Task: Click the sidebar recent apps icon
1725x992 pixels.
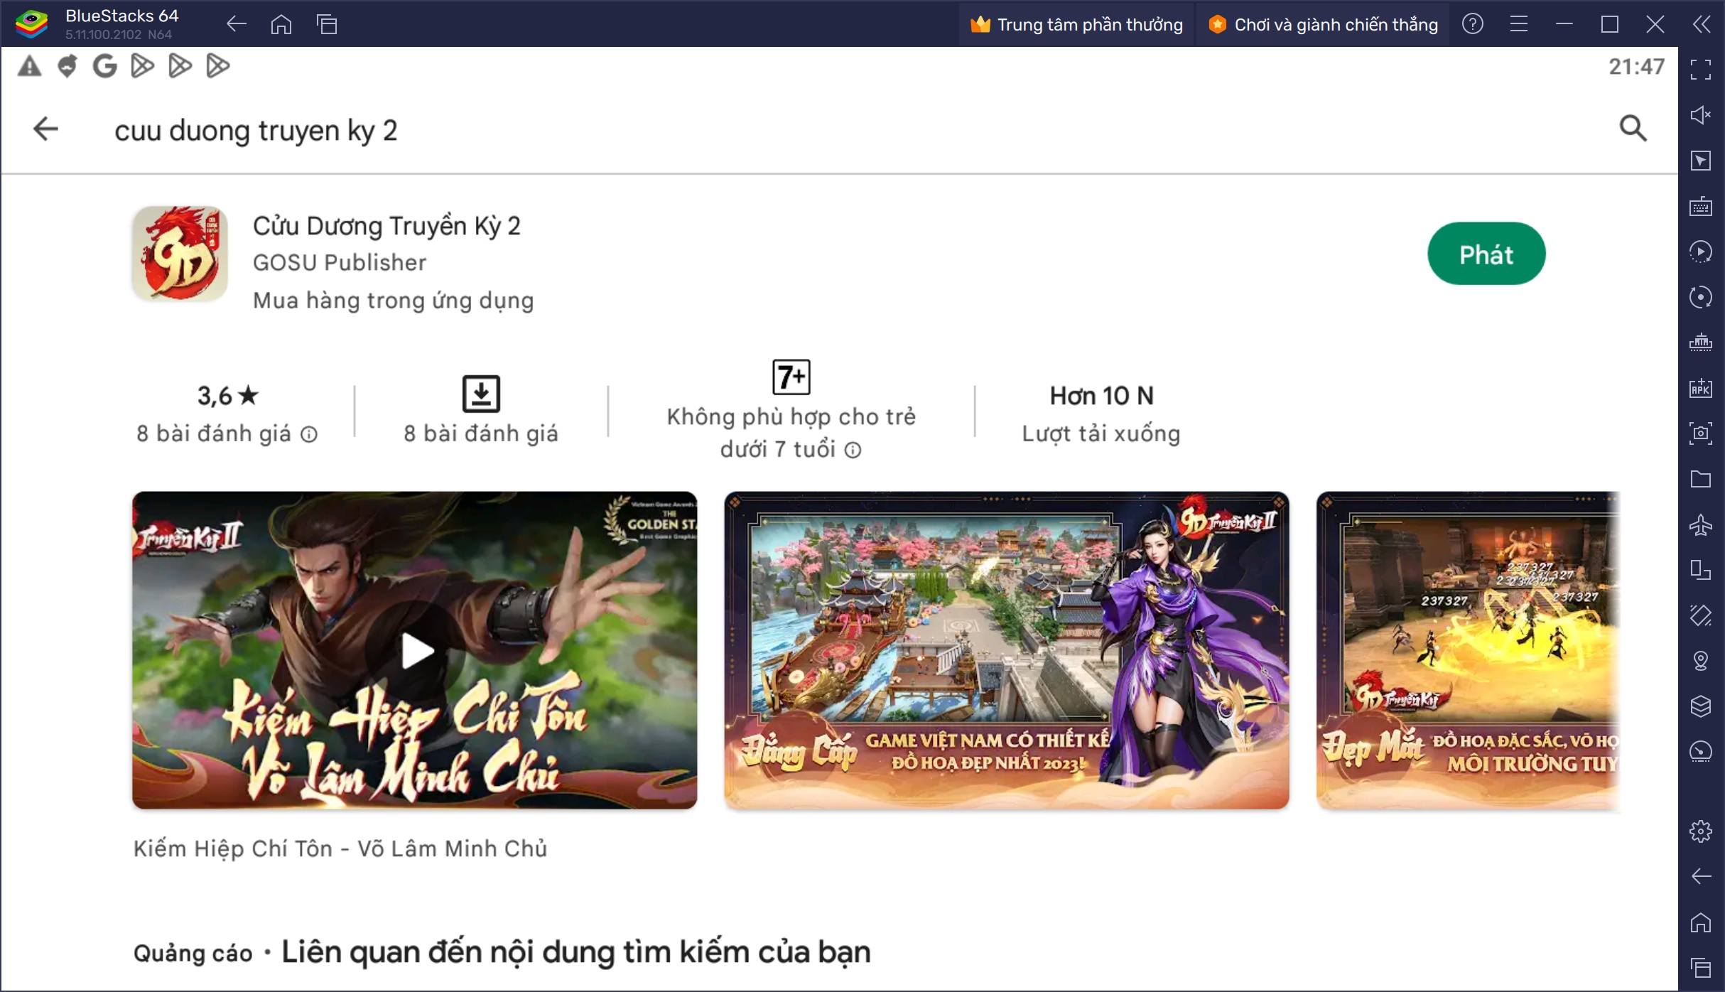Action: (x=1701, y=968)
